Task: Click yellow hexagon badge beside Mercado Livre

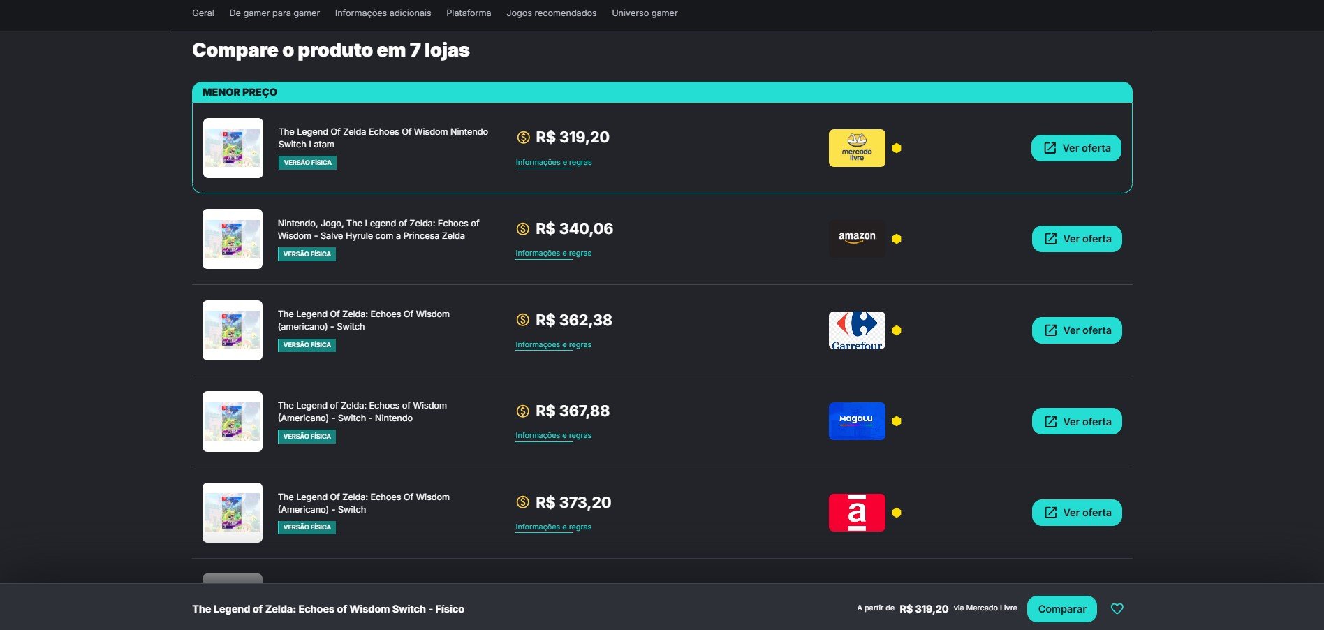Action: (x=897, y=148)
